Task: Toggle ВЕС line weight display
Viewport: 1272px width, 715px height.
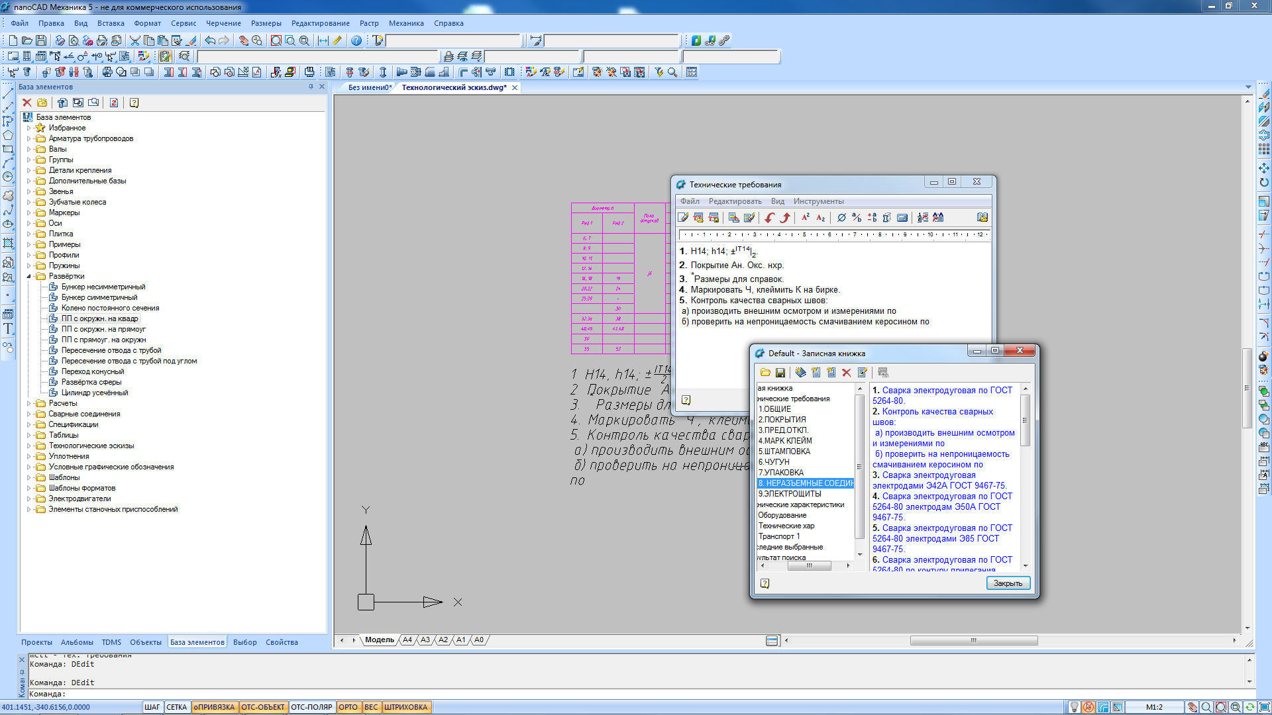Action: pyautogui.click(x=371, y=707)
